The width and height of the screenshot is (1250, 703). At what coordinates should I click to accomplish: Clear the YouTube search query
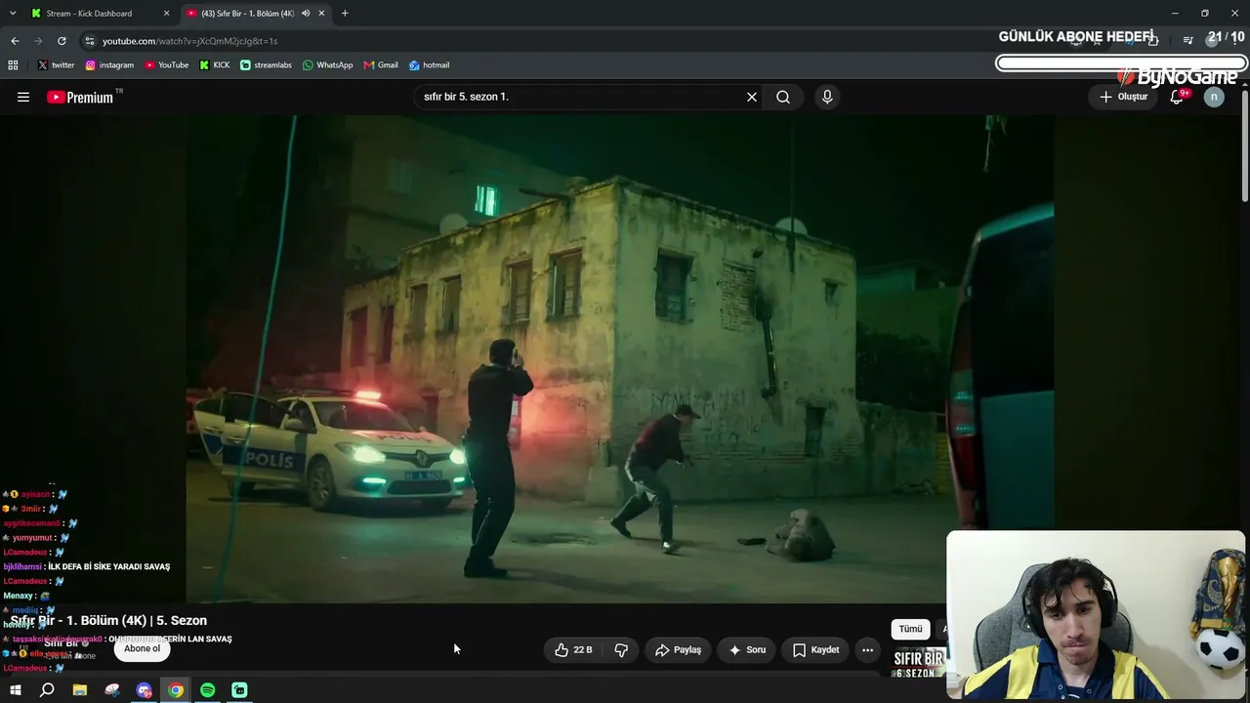coord(752,97)
